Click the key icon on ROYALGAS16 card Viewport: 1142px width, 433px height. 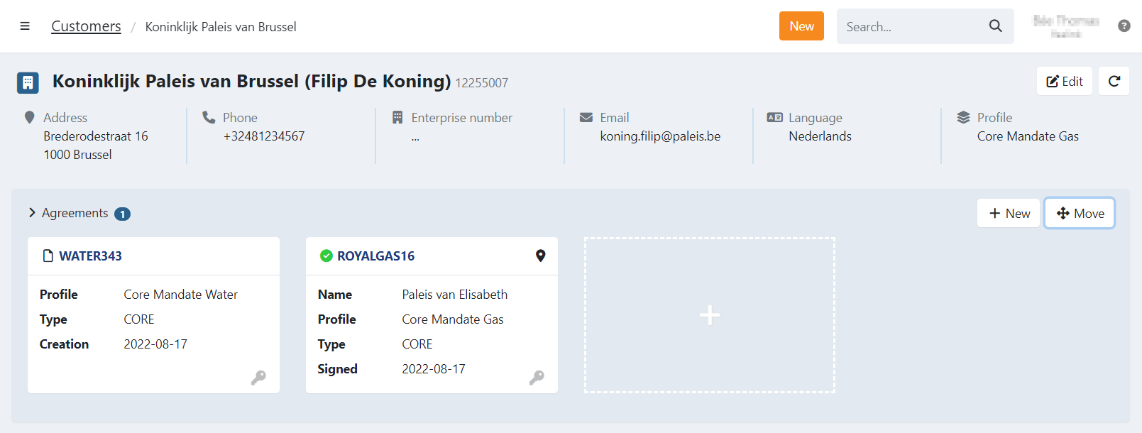(x=537, y=377)
